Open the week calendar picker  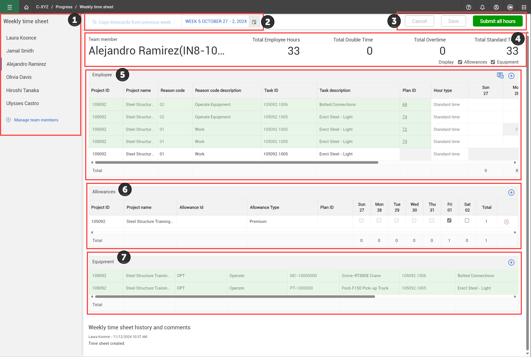pyautogui.click(x=254, y=22)
